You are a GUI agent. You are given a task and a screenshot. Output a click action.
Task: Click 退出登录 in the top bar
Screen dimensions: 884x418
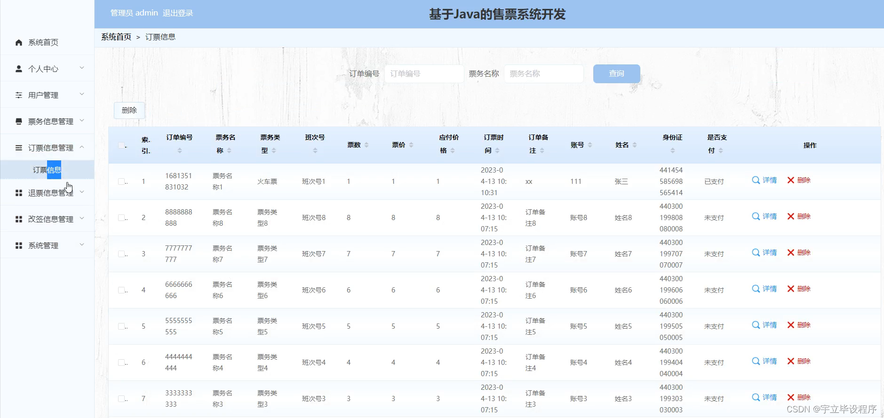coord(178,13)
